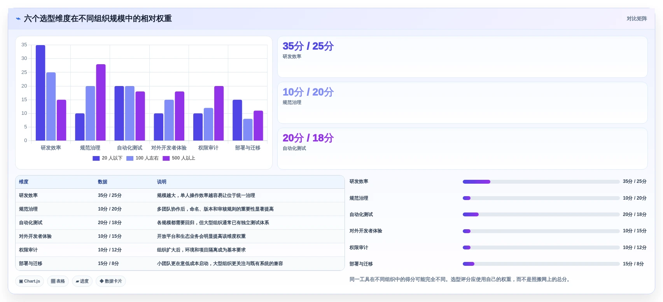Click the table value 10分 / 15分
The height and width of the screenshot is (302, 663).
pos(110,236)
